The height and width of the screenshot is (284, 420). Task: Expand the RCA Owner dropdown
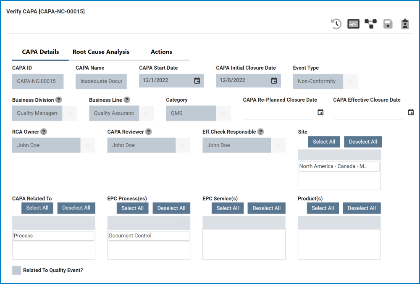pyautogui.click(x=88, y=145)
